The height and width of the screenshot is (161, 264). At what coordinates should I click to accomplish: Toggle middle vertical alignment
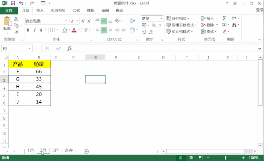tap(104, 21)
